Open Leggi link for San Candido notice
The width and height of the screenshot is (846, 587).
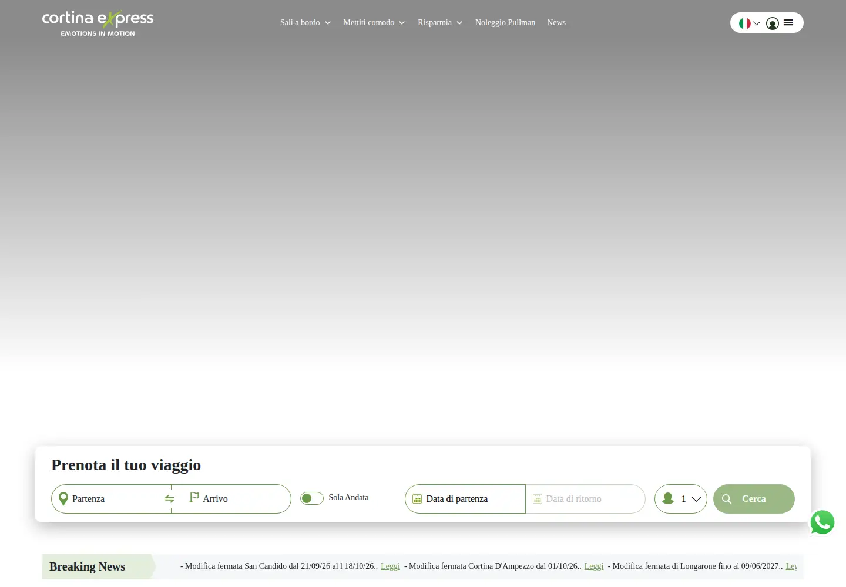390,566
